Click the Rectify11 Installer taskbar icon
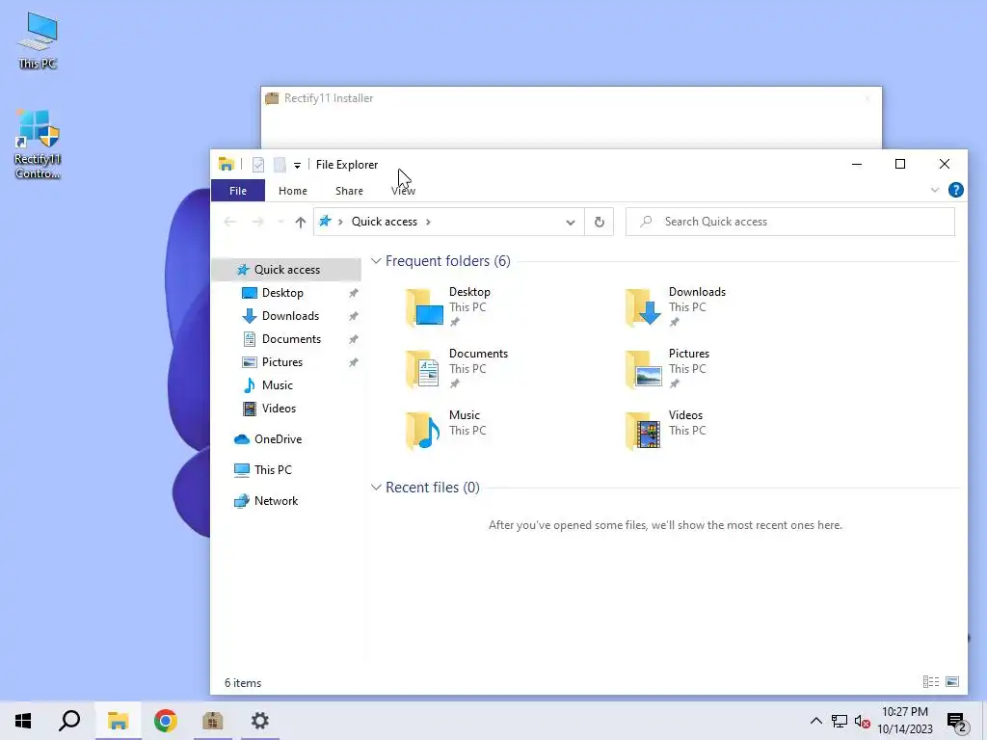 click(x=213, y=721)
